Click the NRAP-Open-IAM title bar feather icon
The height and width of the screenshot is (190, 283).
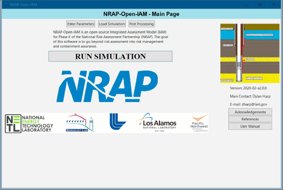click(6, 4)
